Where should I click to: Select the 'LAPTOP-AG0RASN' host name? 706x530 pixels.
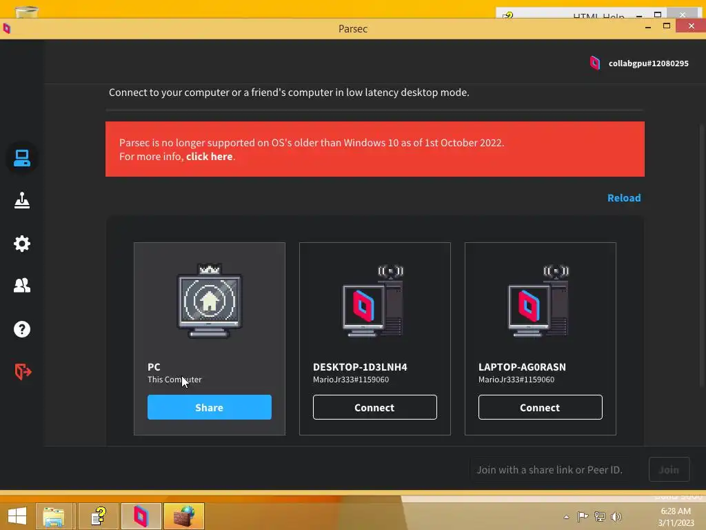[523, 367]
